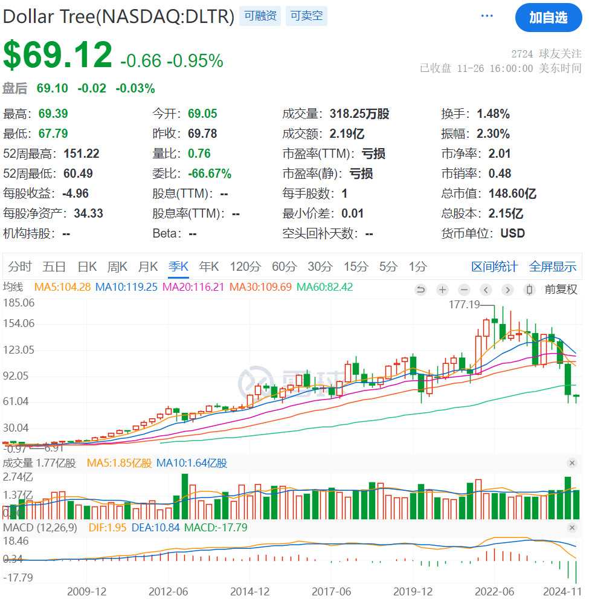589x599 pixels.
Task: Select the 60分 interval tab
Action: point(284,267)
